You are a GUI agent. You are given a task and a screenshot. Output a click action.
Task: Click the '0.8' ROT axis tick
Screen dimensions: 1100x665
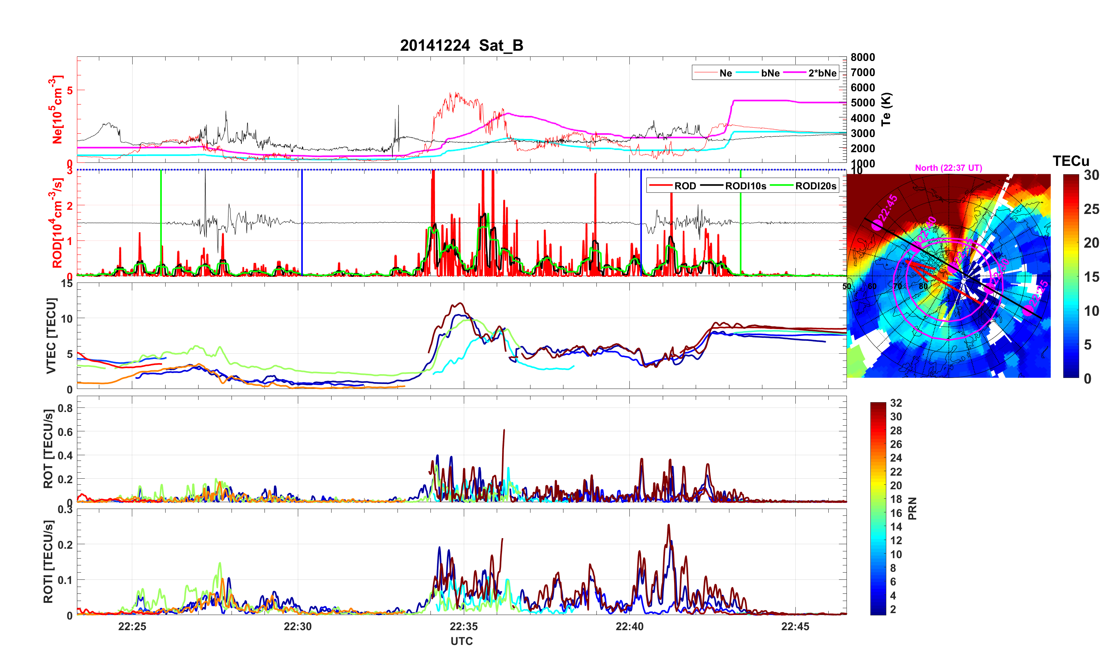coord(65,408)
